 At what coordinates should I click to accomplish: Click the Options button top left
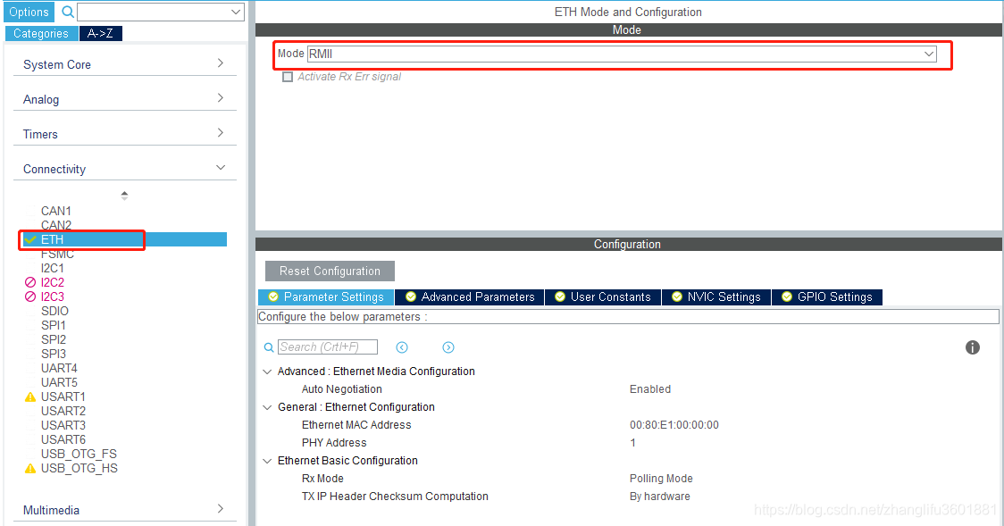pyautogui.click(x=28, y=12)
